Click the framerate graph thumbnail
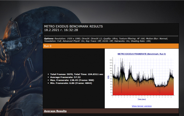The width and height of the screenshot is (184, 116). (x=142, y=77)
